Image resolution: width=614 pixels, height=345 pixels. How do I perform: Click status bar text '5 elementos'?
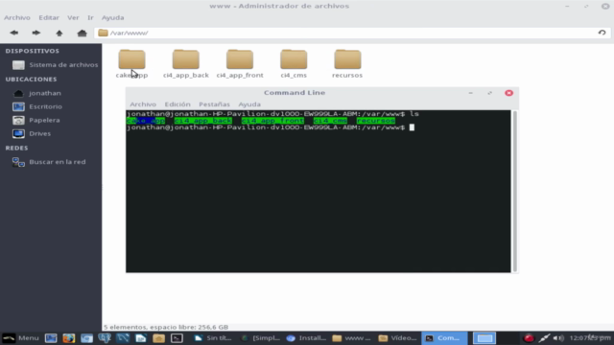pyautogui.click(x=126, y=327)
